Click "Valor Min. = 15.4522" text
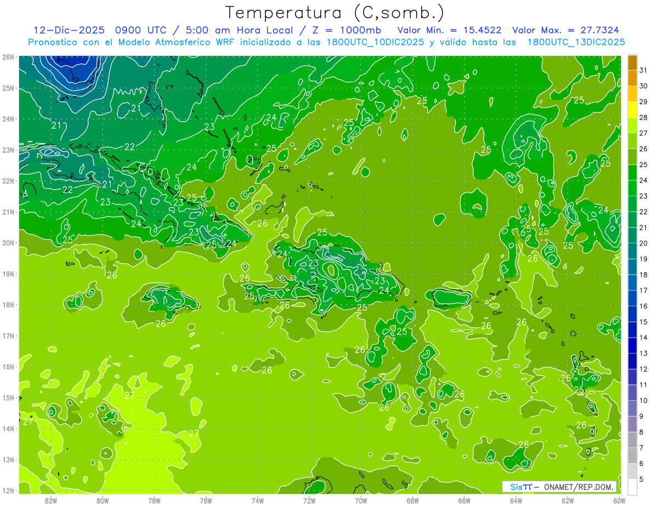 point(450,30)
